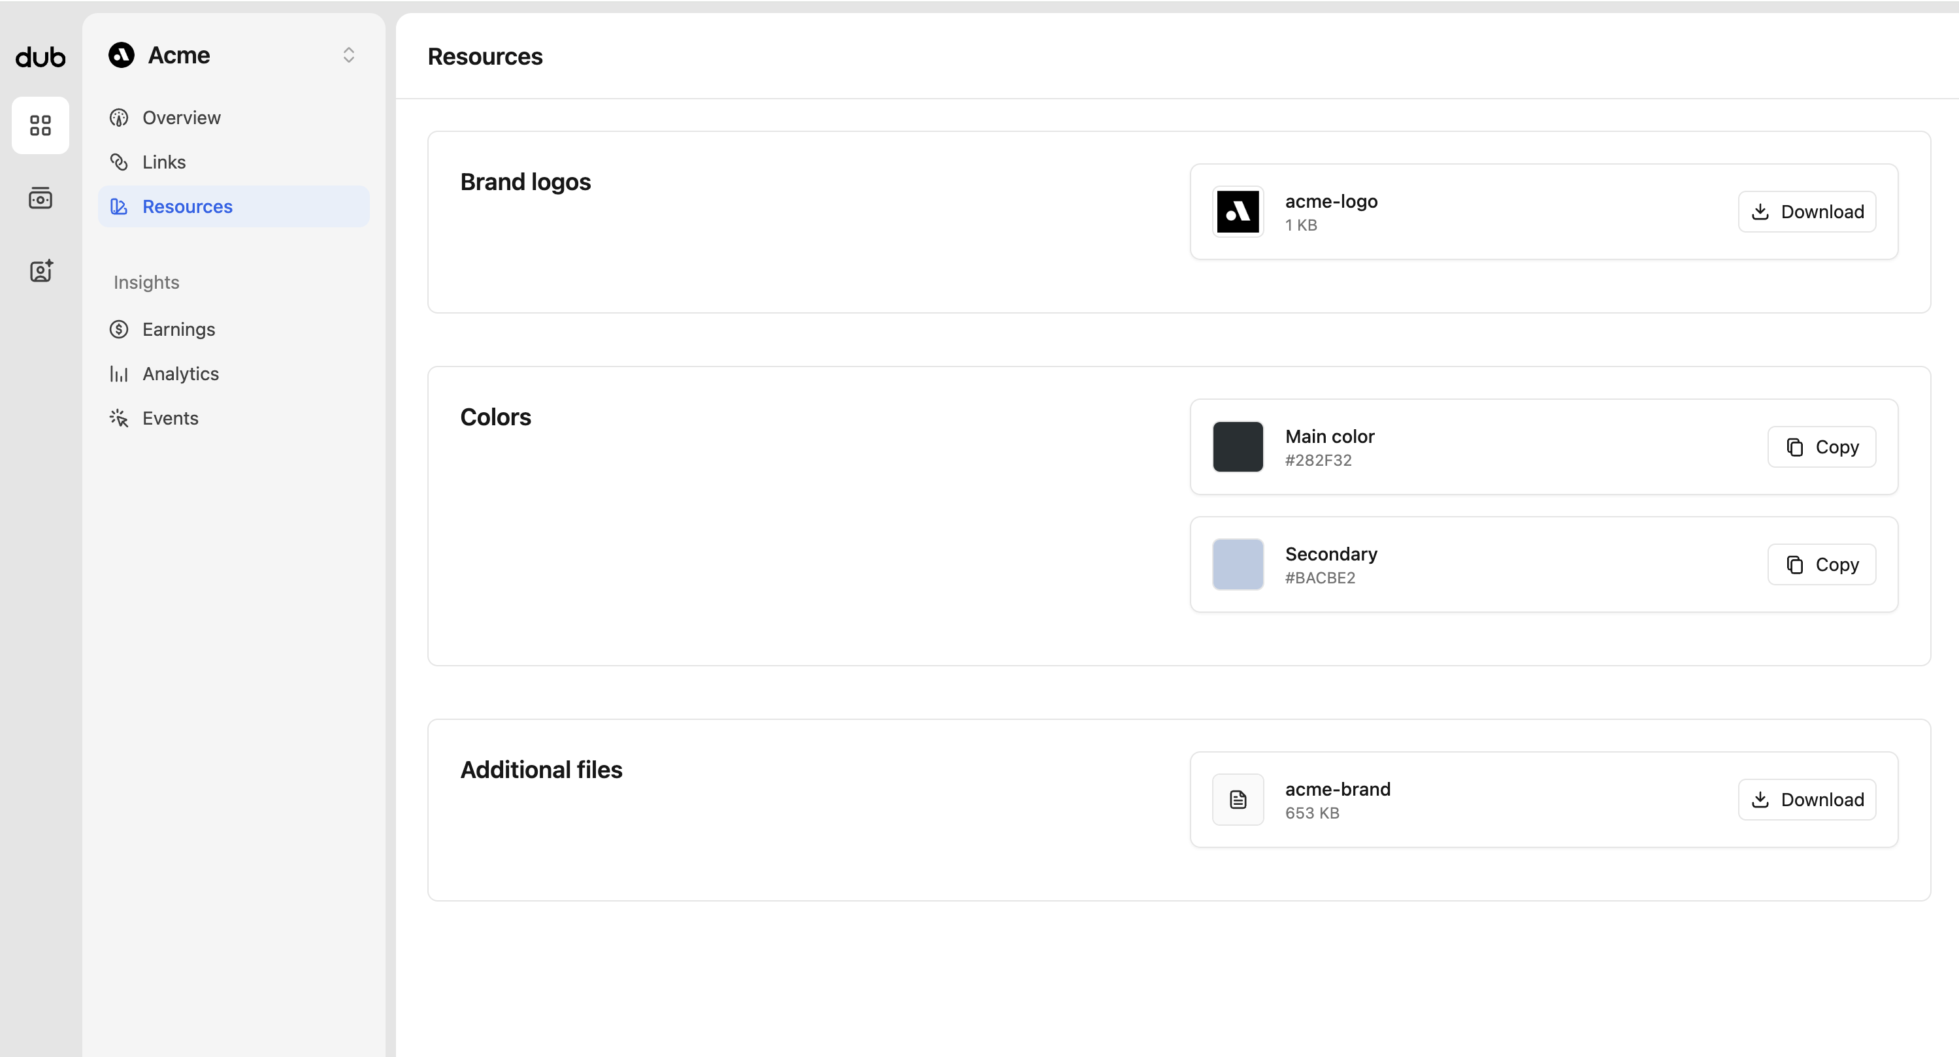Click the acme-logo thumbnail
Viewport: 1959px width, 1057px height.
[1238, 212]
